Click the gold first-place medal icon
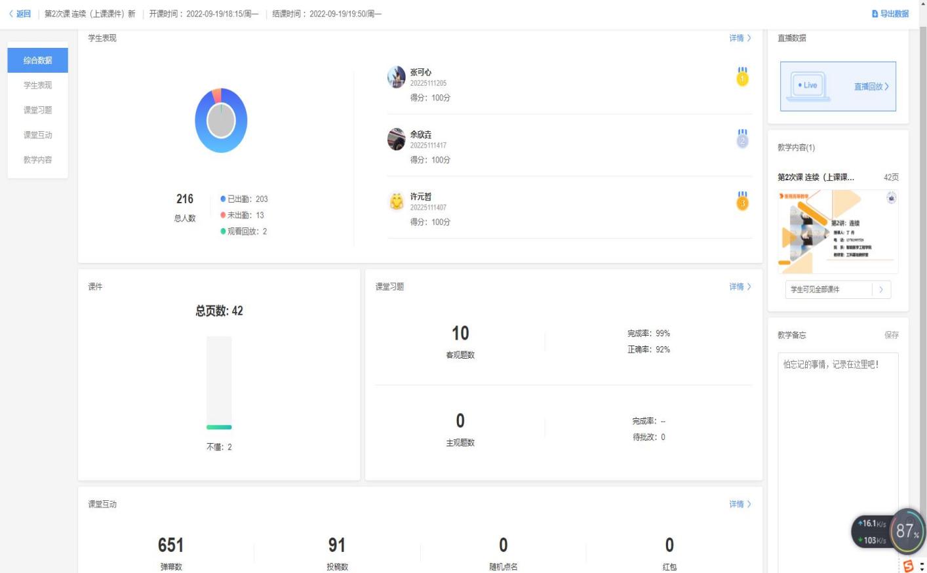The height and width of the screenshot is (573, 927). click(x=742, y=77)
